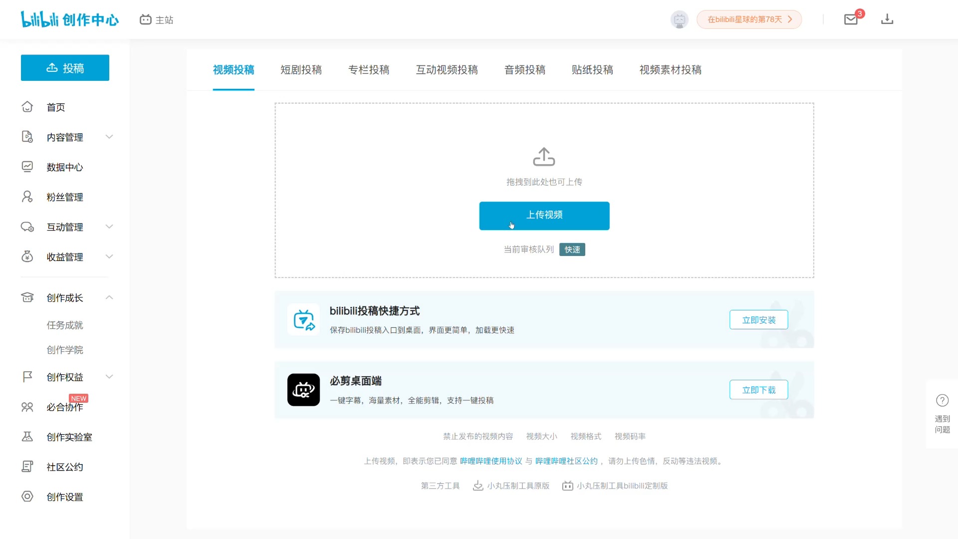Expand the 互动管理 chevron
The height and width of the screenshot is (539, 958).
pos(109,227)
